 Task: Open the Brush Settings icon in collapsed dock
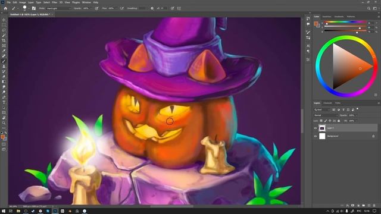[308, 32]
